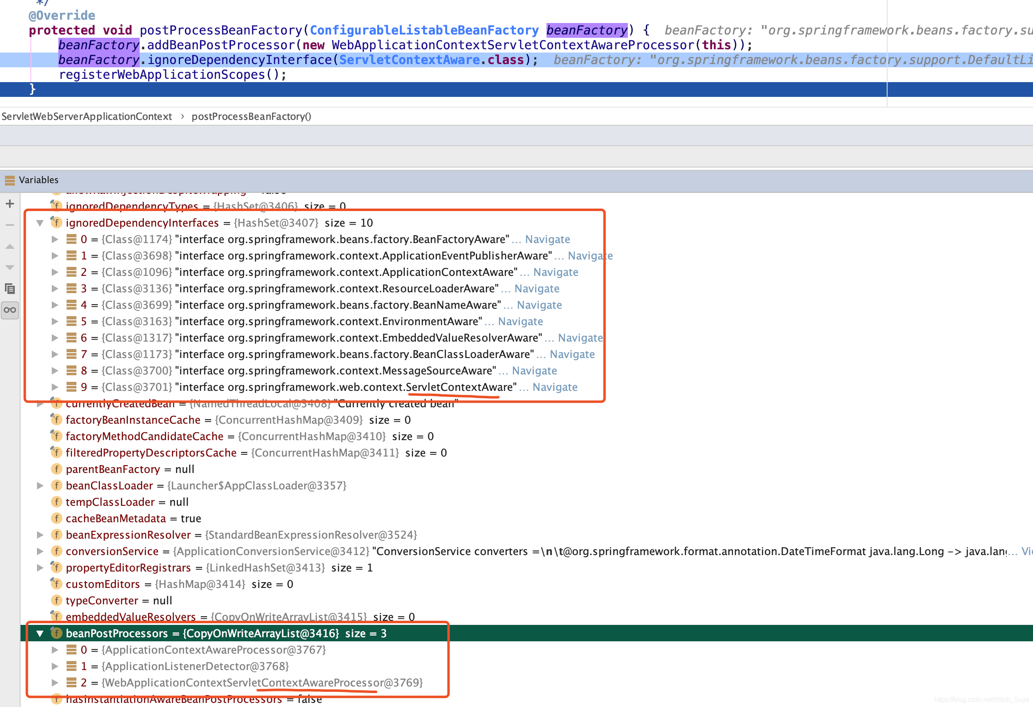The width and height of the screenshot is (1033, 707).
Task: Click the ignoredDependencyInterfaces field icon
Action: click(56, 222)
